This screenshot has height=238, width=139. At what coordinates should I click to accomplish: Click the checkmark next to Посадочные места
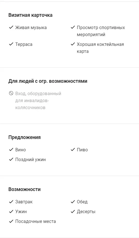(x=11, y=221)
